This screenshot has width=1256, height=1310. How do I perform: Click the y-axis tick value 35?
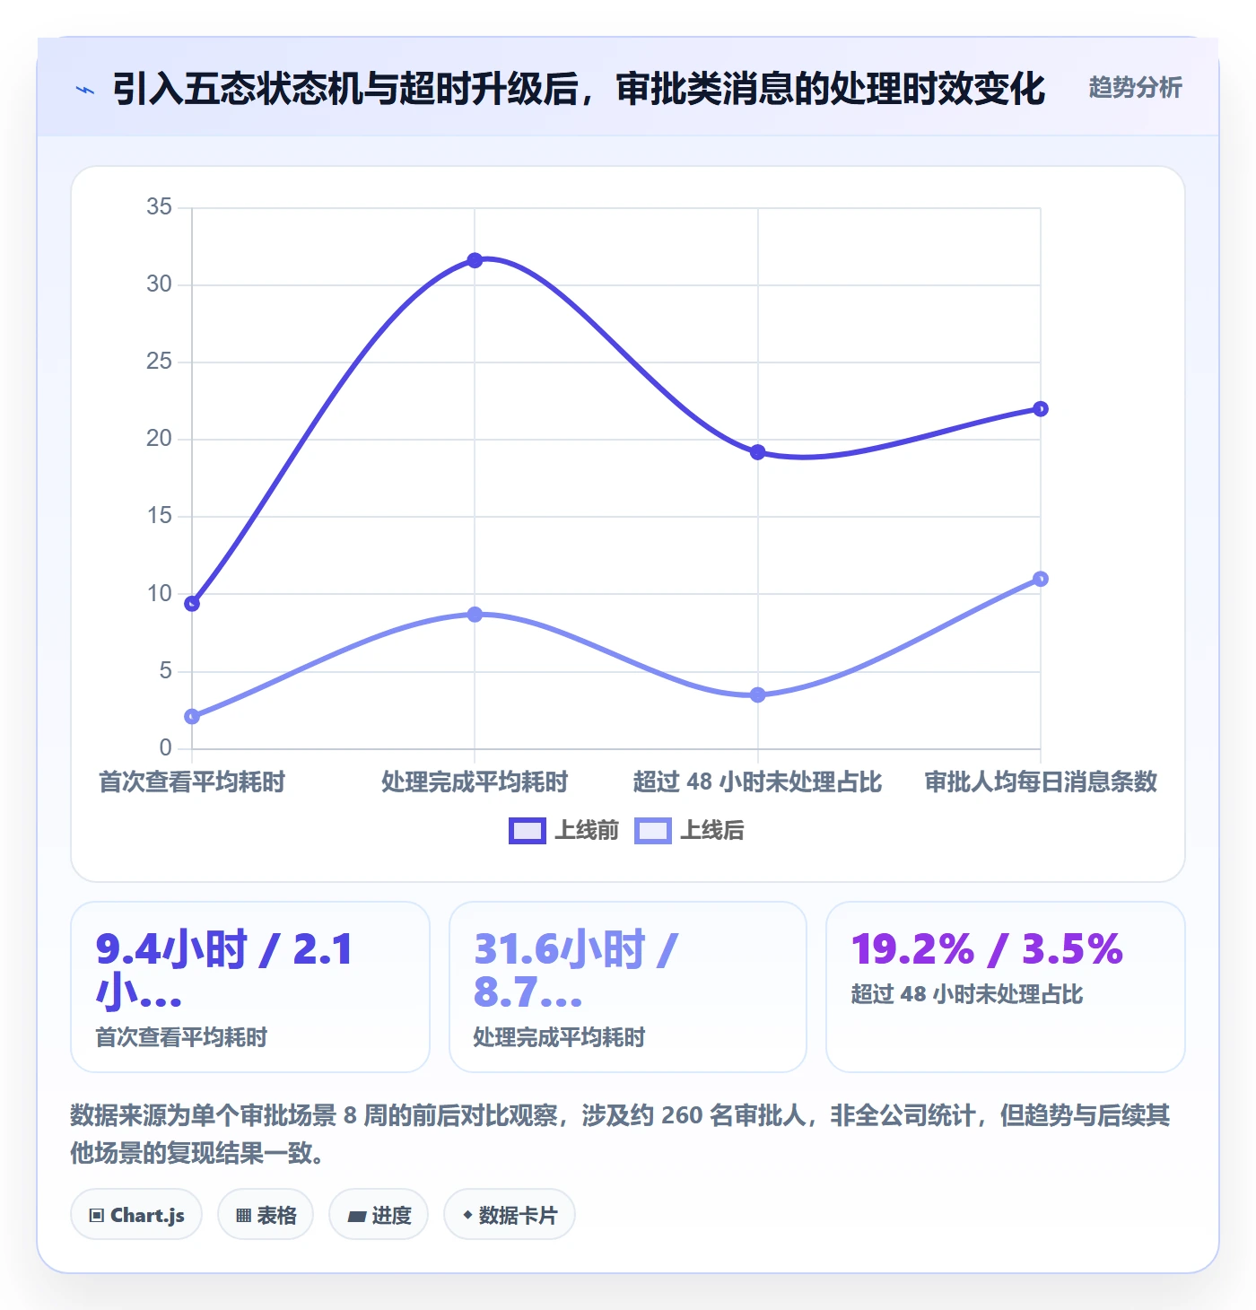click(x=160, y=207)
